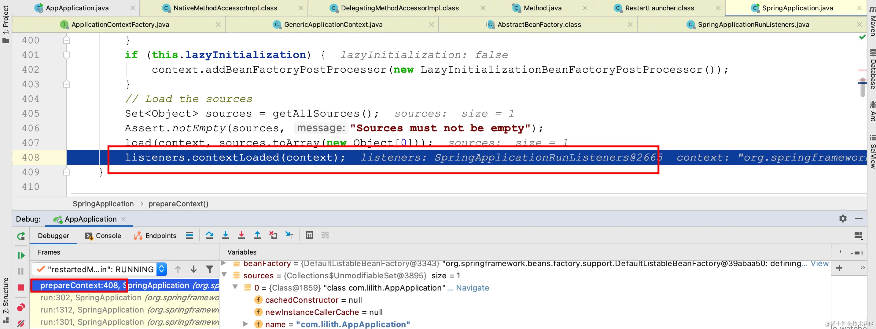Toggle code fold at line 400
Image resolution: width=876 pixels, height=329 pixels.
[67, 40]
